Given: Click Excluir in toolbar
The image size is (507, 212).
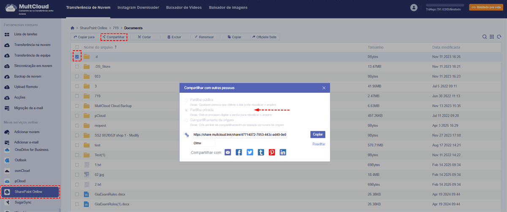Looking at the screenshot, I should pyautogui.click(x=174, y=37).
